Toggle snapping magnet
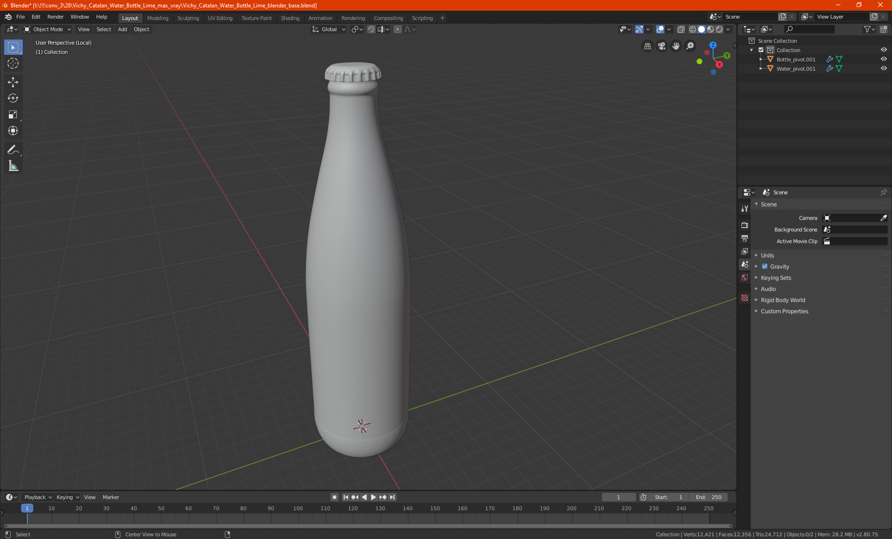 pyautogui.click(x=371, y=29)
